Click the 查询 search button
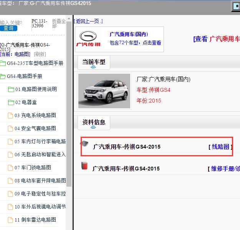 pyautogui.click(x=8, y=28)
